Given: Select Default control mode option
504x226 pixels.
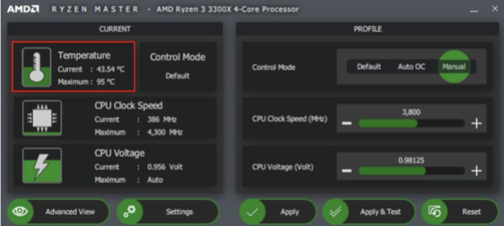Looking at the screenshot, I should pos(369,67).
